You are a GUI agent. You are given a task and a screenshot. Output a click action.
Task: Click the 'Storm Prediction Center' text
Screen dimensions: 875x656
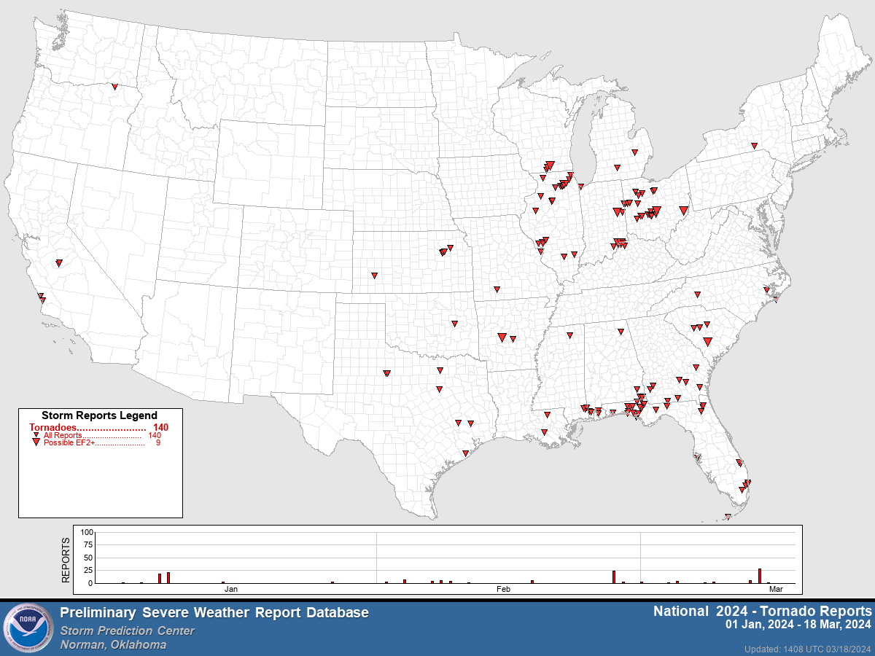128,630
